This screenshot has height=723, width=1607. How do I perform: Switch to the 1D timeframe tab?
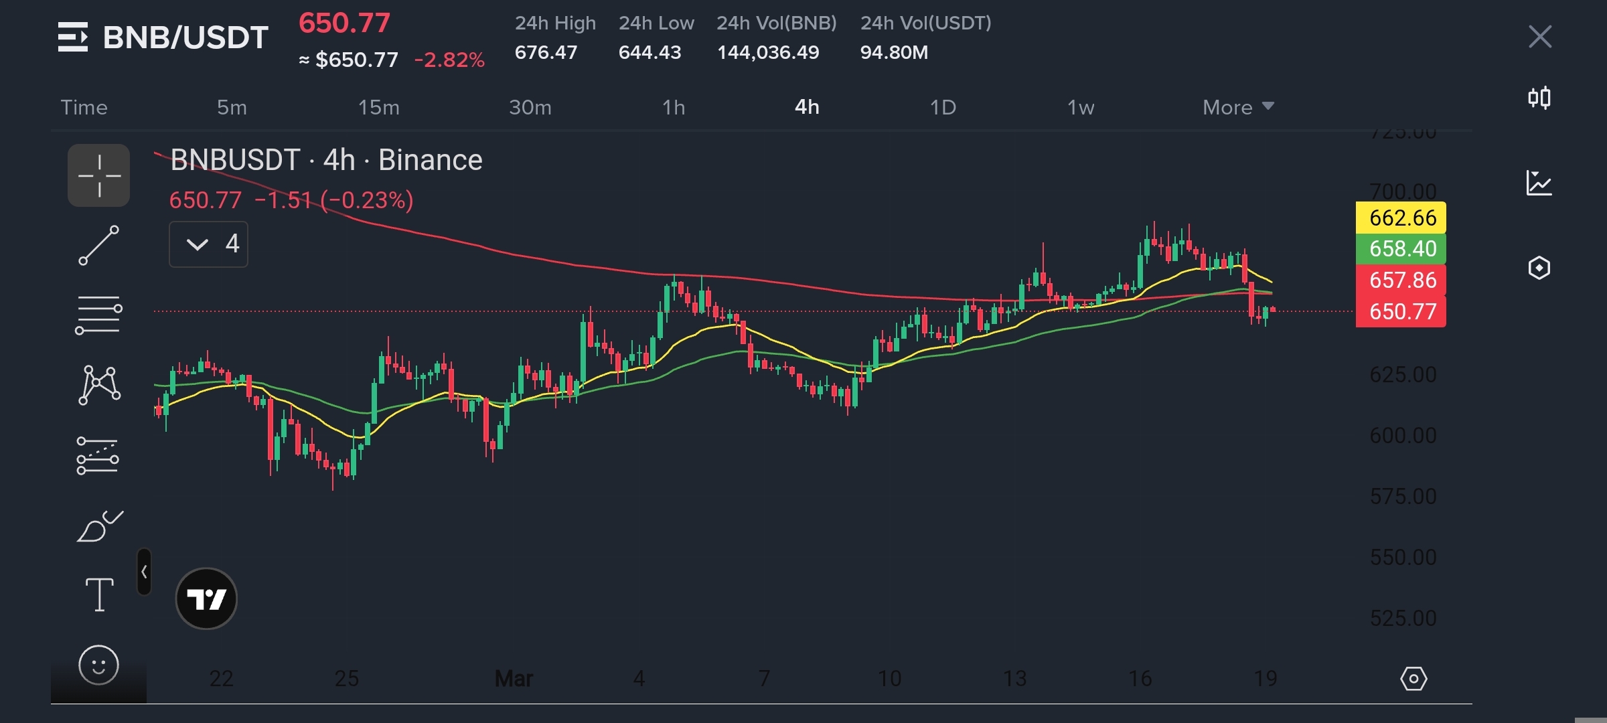[x=942, y=107]
